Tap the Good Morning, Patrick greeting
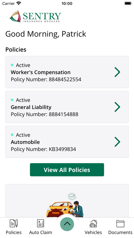 coord(46,34)
